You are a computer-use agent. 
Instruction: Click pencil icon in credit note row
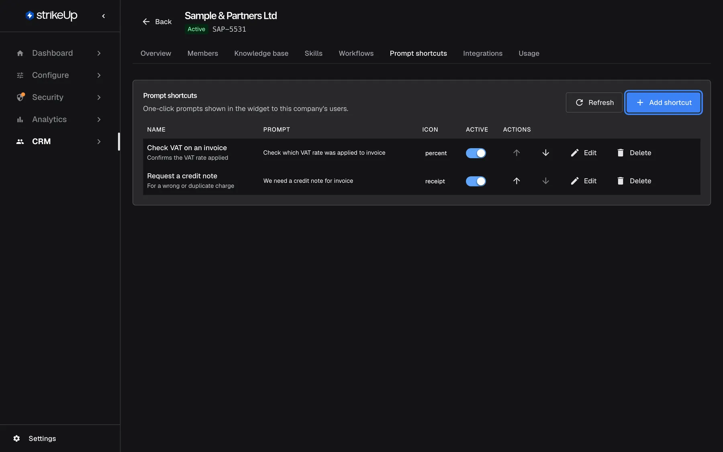click(x=575, y=181)
